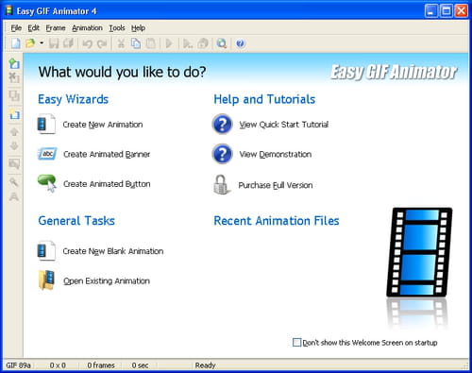This screenshot has height=373, width=472.
Task: Choose Create Animated Button wizard
Action: point(107,184)
